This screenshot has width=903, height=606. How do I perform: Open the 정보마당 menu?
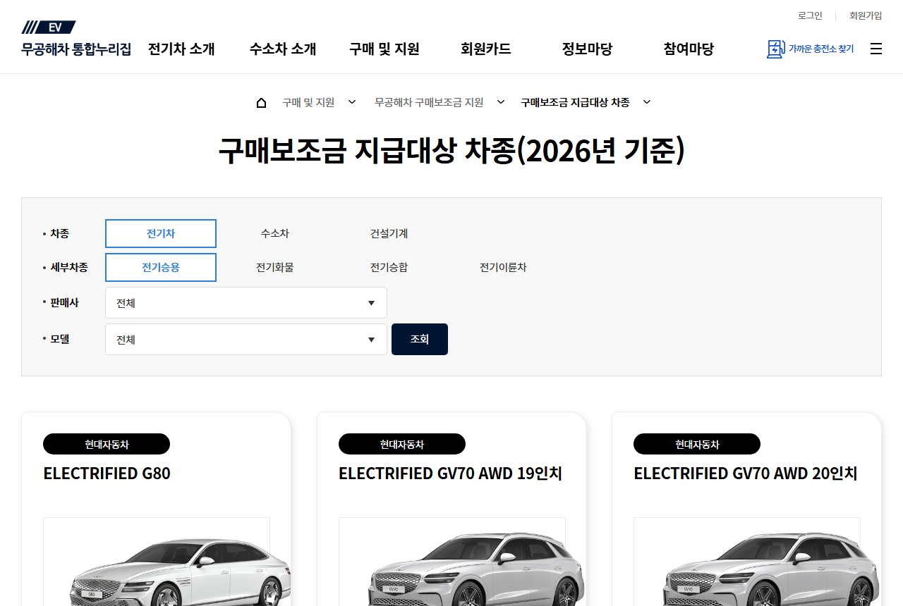pyautogui.click(x=587, y=49)
